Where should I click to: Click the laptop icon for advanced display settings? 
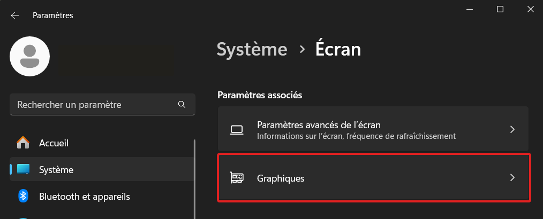pyautogui.click(x=237, y=130)
